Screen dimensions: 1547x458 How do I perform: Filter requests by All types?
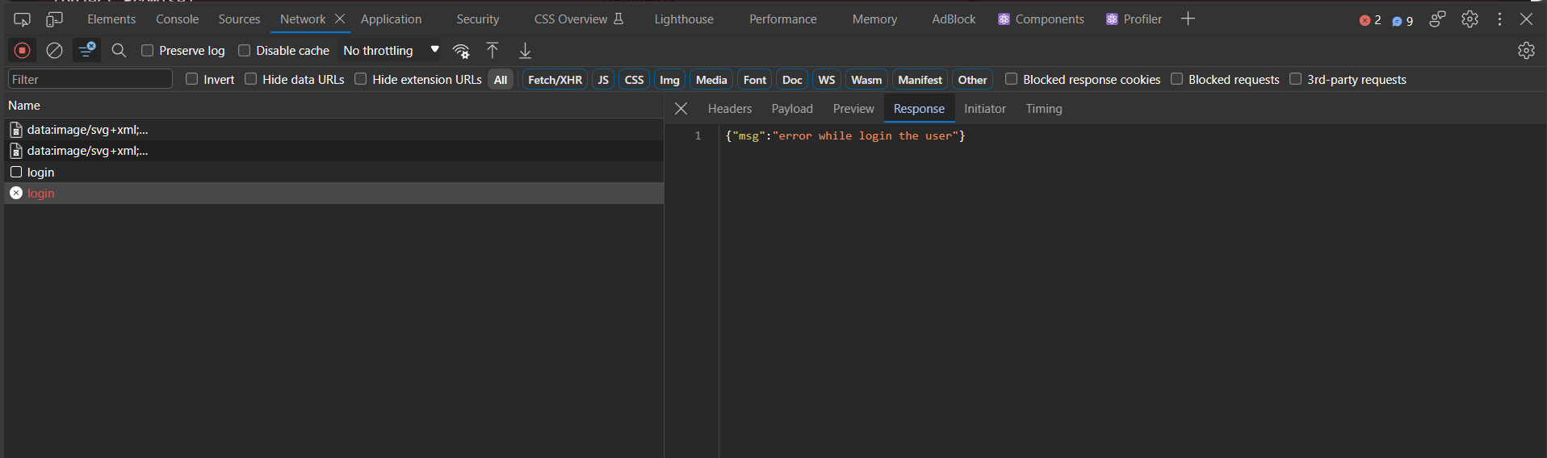coord(501,80)
